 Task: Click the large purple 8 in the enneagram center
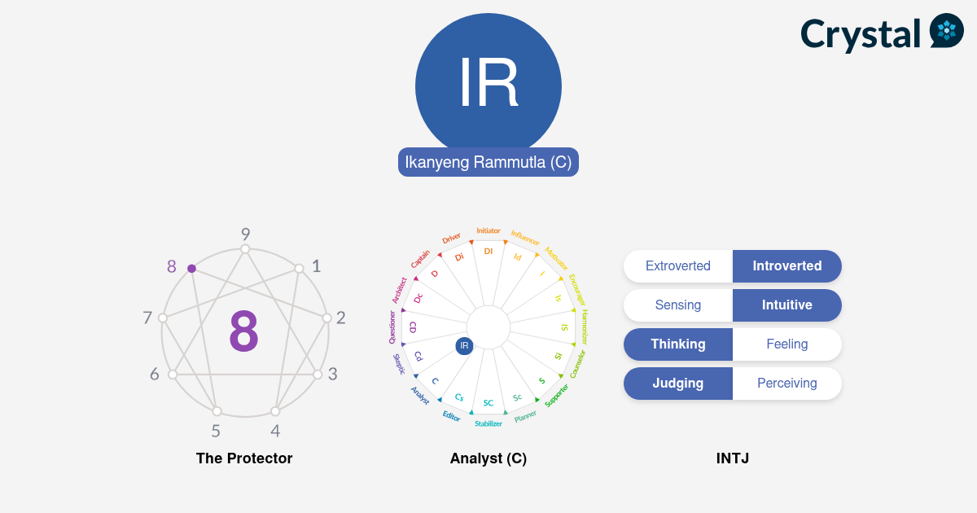tap(244, 331)
